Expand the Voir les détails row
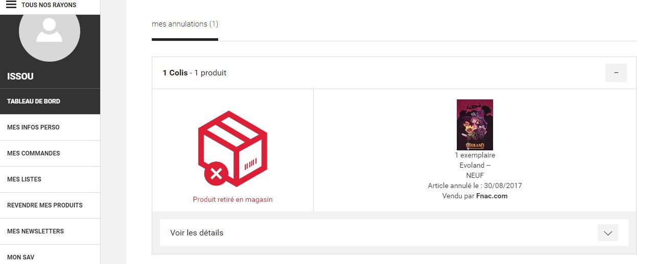Screen dimensions: 653x264 pos(197,233)
